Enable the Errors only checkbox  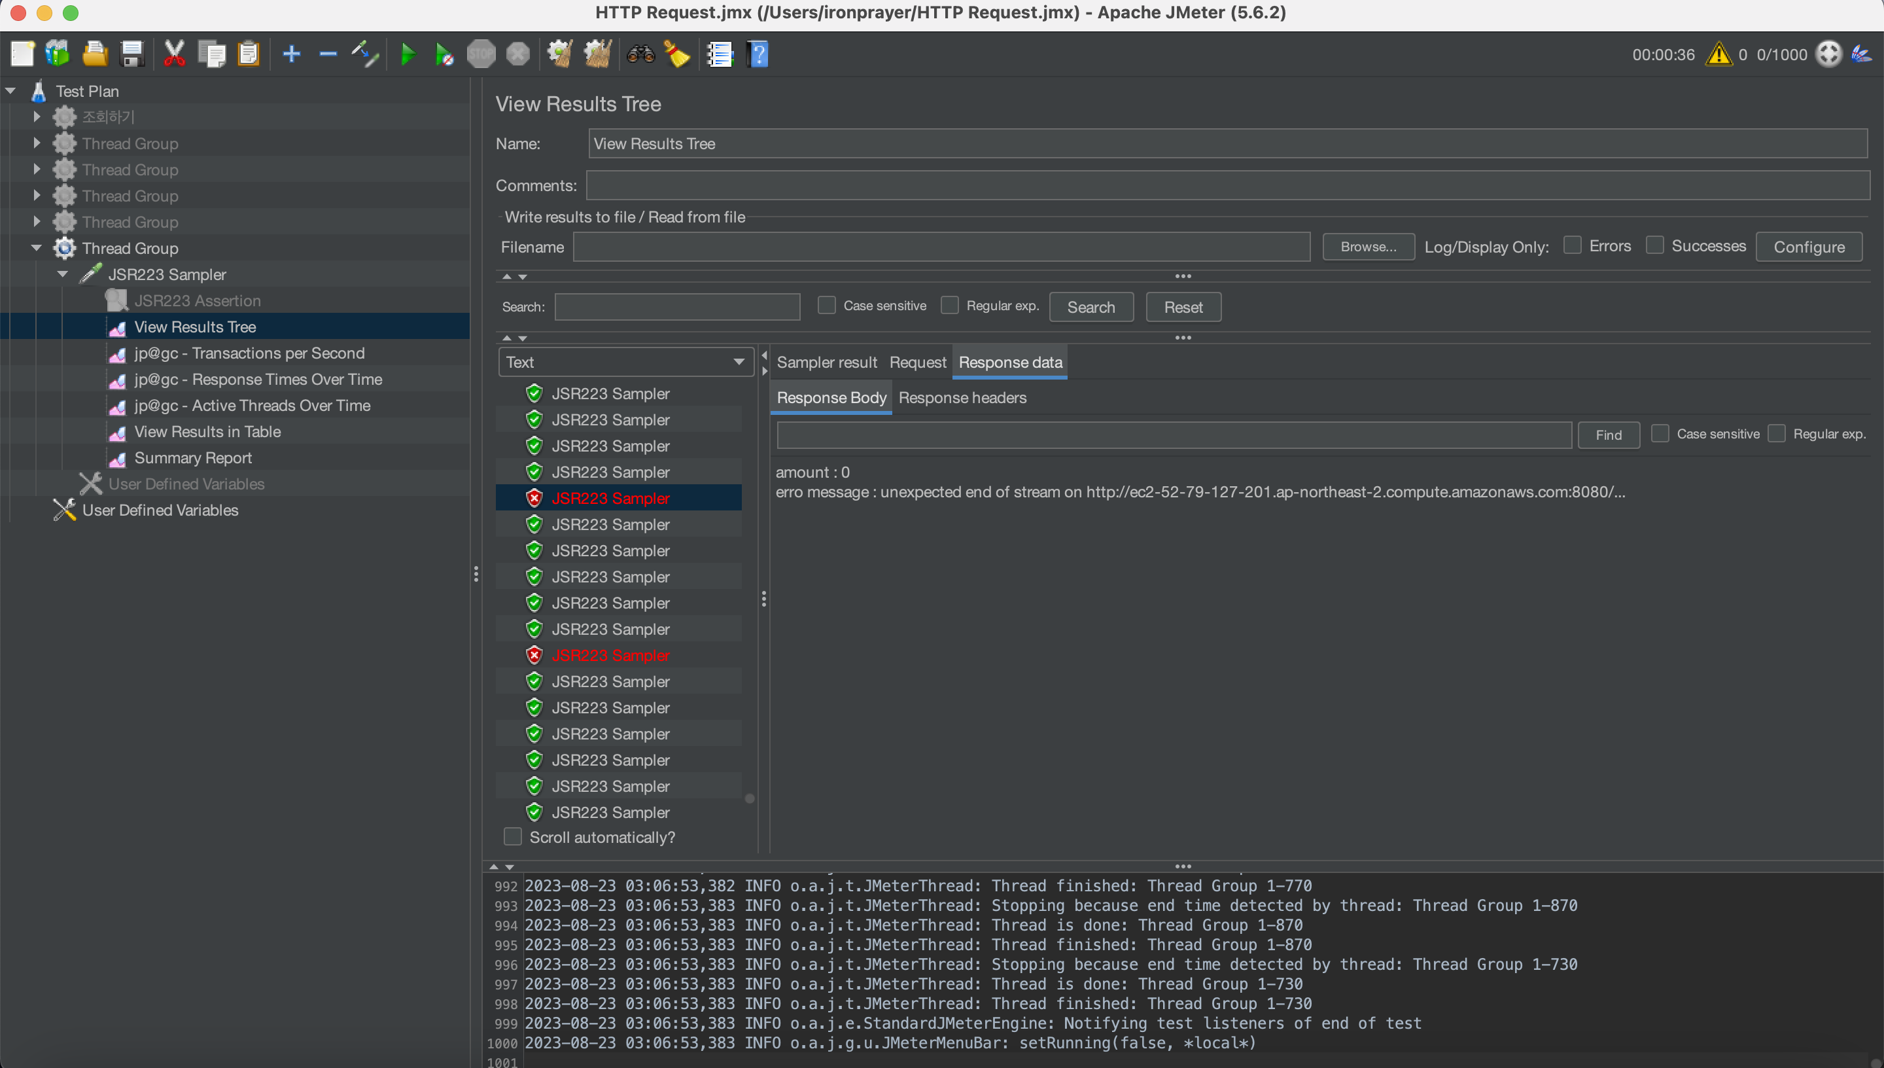(1572, 245)
